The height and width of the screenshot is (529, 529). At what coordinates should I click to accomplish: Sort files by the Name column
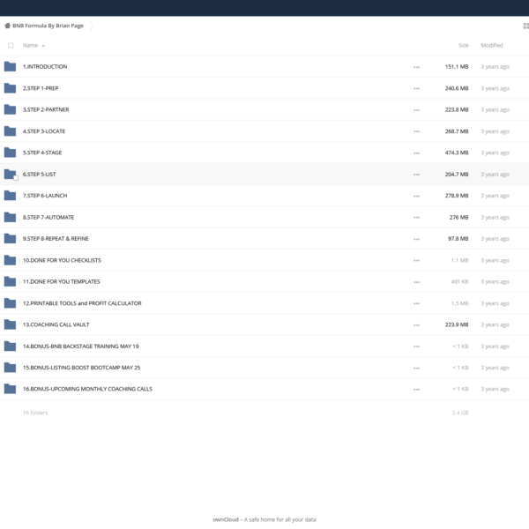click(34, 45)
